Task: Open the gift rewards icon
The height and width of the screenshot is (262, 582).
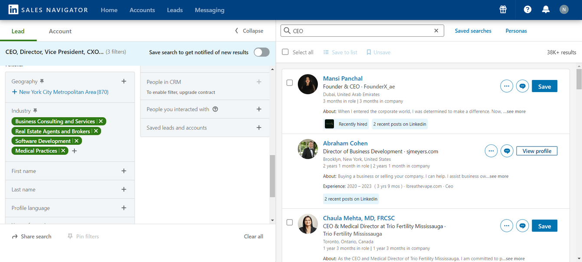Action: click(x=503, y=10)
